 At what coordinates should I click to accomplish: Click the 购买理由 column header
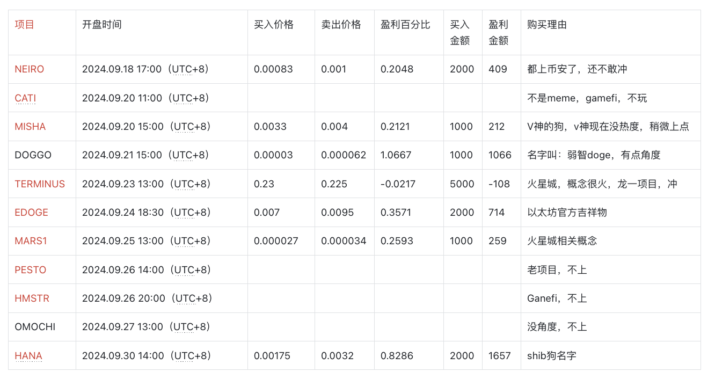click(547, 25)
